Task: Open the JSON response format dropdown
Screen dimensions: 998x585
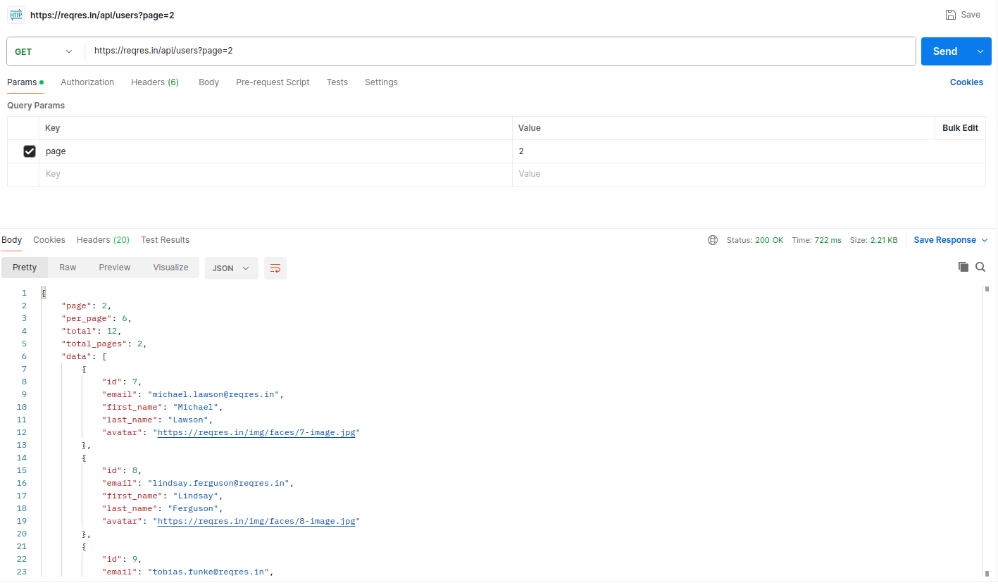Action: 231,268
